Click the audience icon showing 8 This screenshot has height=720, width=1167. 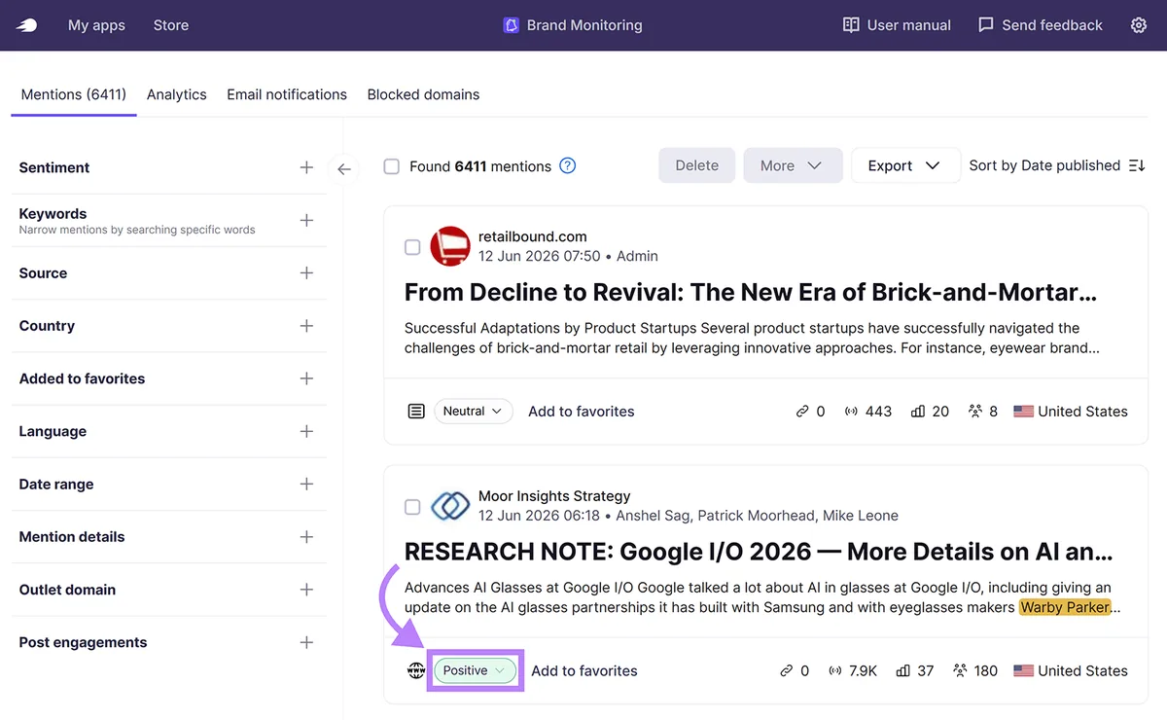point(975,412)
